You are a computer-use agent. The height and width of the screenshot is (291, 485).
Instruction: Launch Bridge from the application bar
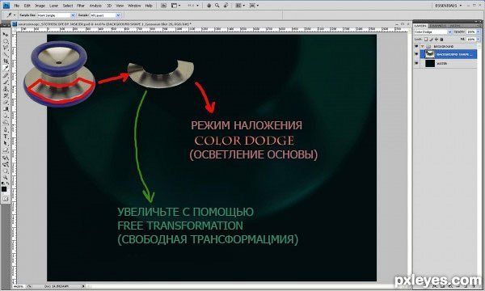[163, 6]
